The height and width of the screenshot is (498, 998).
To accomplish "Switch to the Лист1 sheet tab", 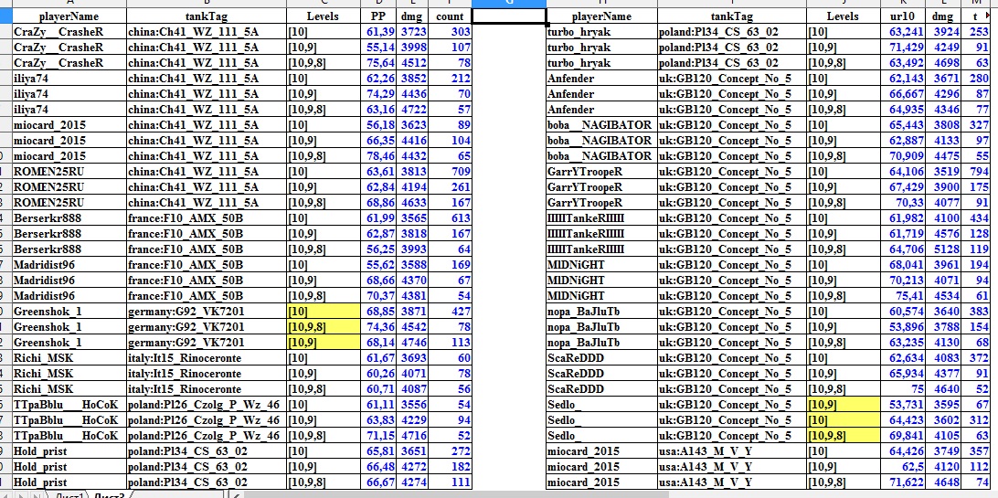I will click(69, 494).
